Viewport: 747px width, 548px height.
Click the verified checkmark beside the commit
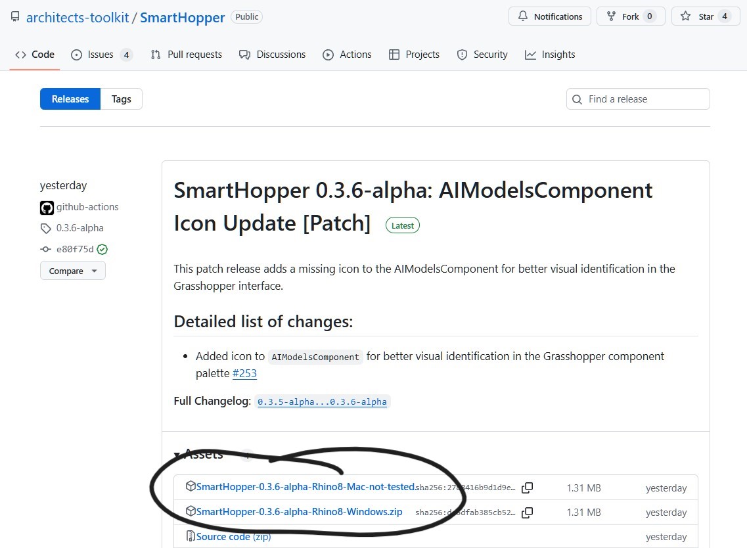tap(102, 249)
